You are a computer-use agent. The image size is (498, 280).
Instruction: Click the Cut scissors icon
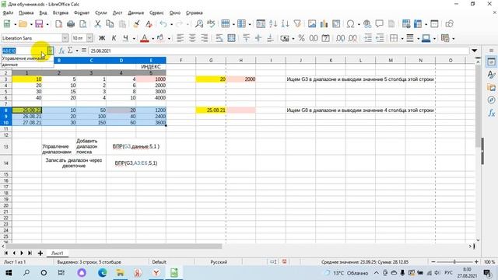coord(98,24)
